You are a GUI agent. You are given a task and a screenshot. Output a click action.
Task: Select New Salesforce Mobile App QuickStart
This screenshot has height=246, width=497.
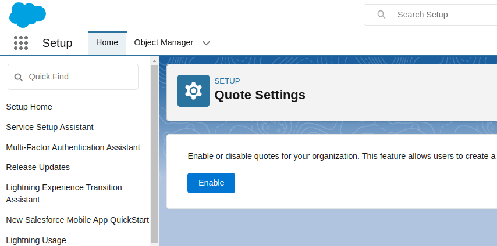tap(77, 220)
